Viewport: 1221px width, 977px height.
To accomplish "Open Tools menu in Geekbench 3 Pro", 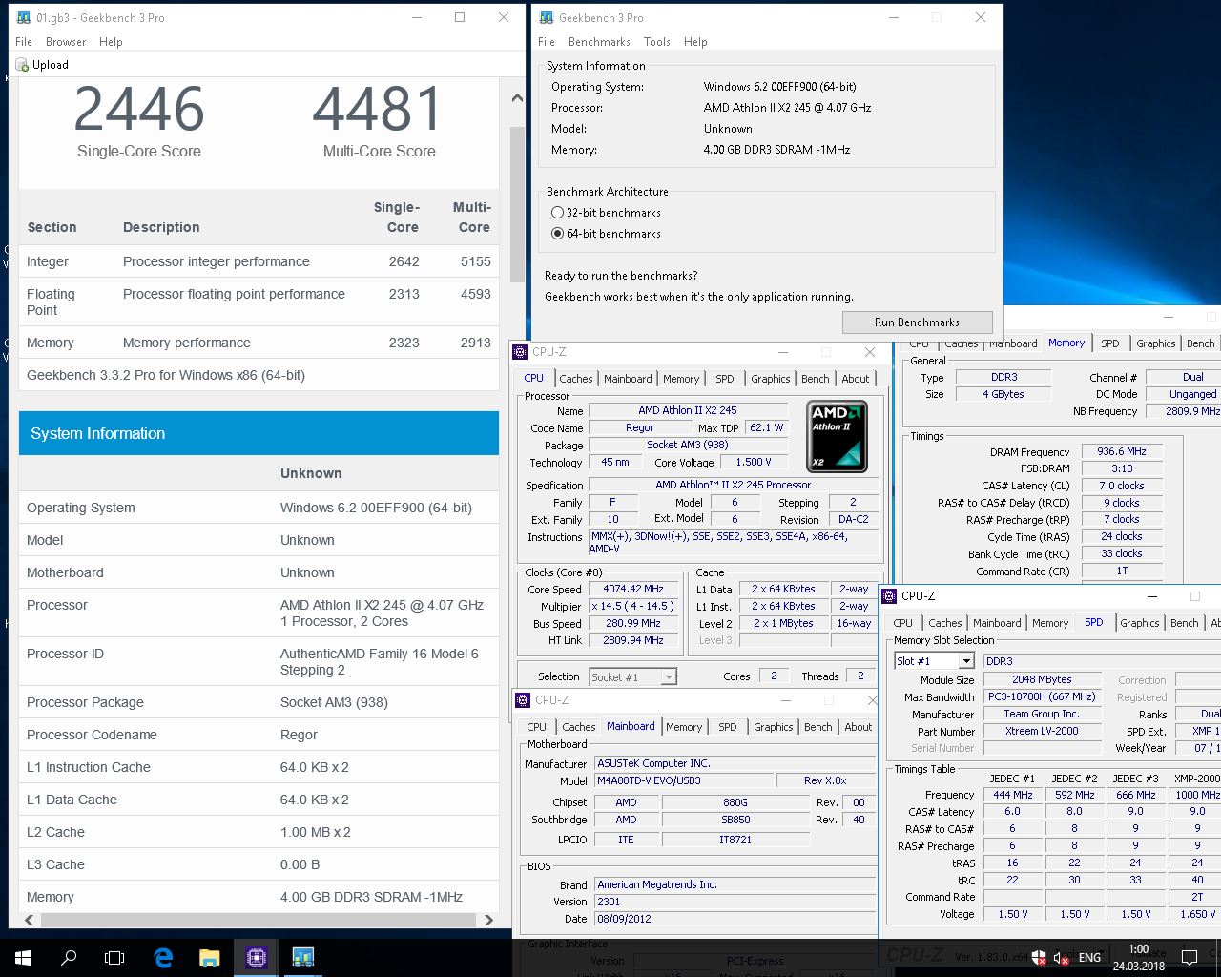I will pos(657,42).
